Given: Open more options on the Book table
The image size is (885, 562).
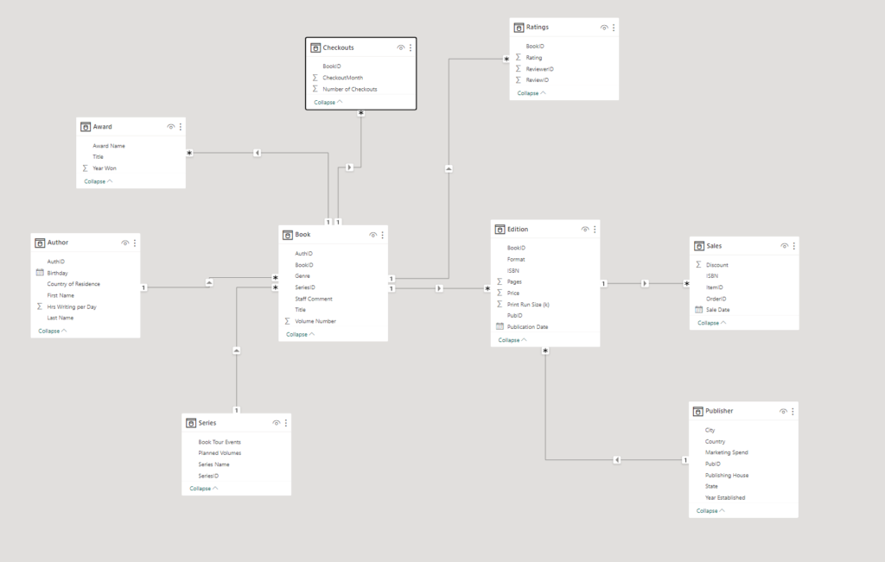Looking at the screenshot, I should (x=383, y=235).
